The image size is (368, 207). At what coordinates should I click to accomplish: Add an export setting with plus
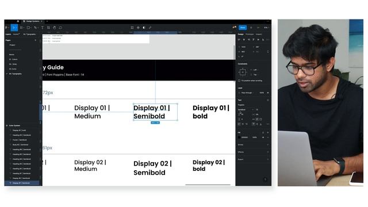(x=268, y=159)
